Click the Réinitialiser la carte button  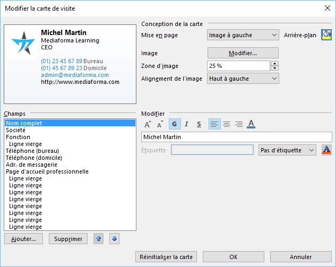[x=166, y=256]
